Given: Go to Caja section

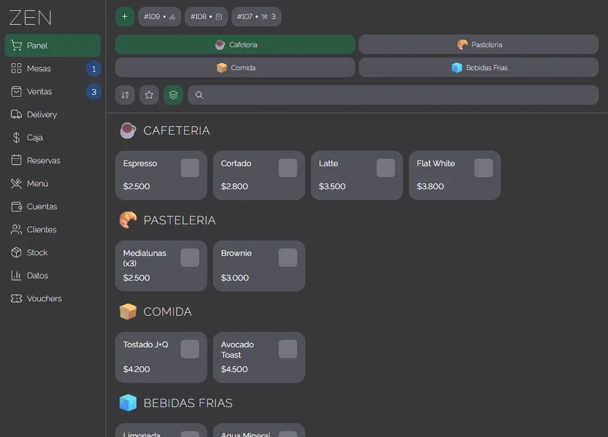Looking at the screenshot, I should [x=53, y=137].
